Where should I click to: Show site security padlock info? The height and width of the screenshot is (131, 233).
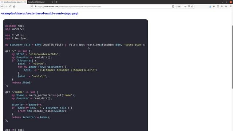tap(36, 7)
